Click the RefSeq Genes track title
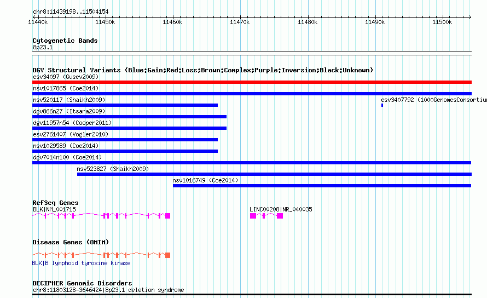 click(56, 203)
